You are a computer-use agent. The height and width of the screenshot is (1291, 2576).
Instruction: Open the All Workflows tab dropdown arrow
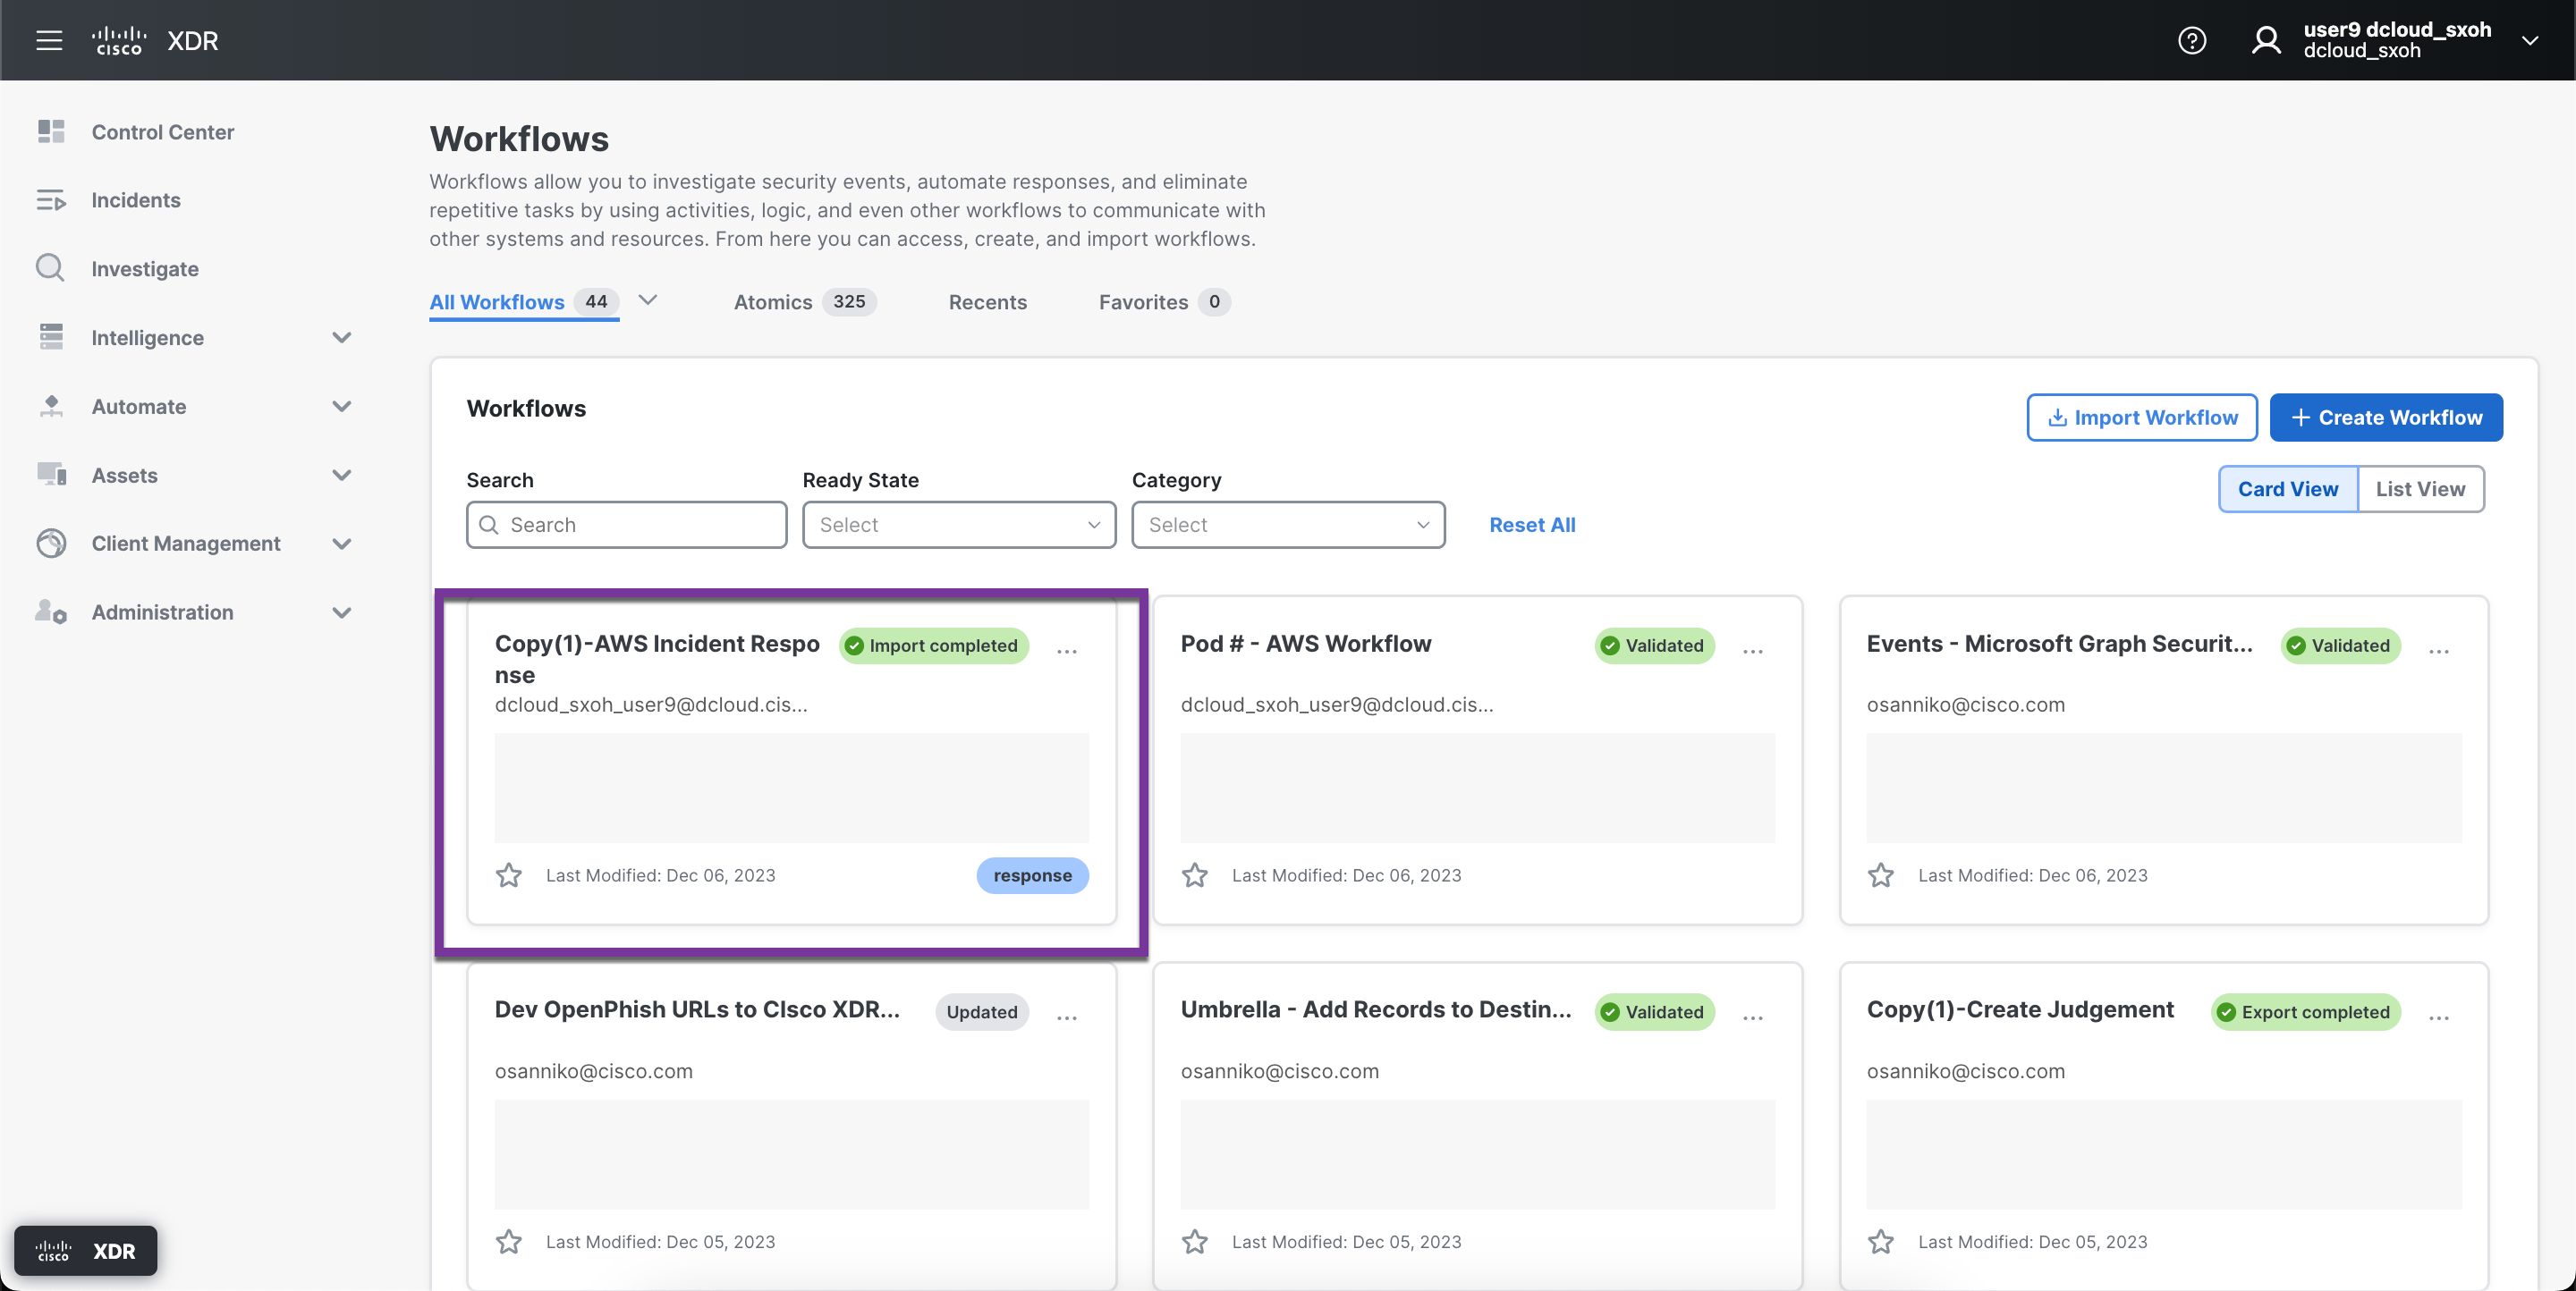pyautogui.click(x=647, y=300)
